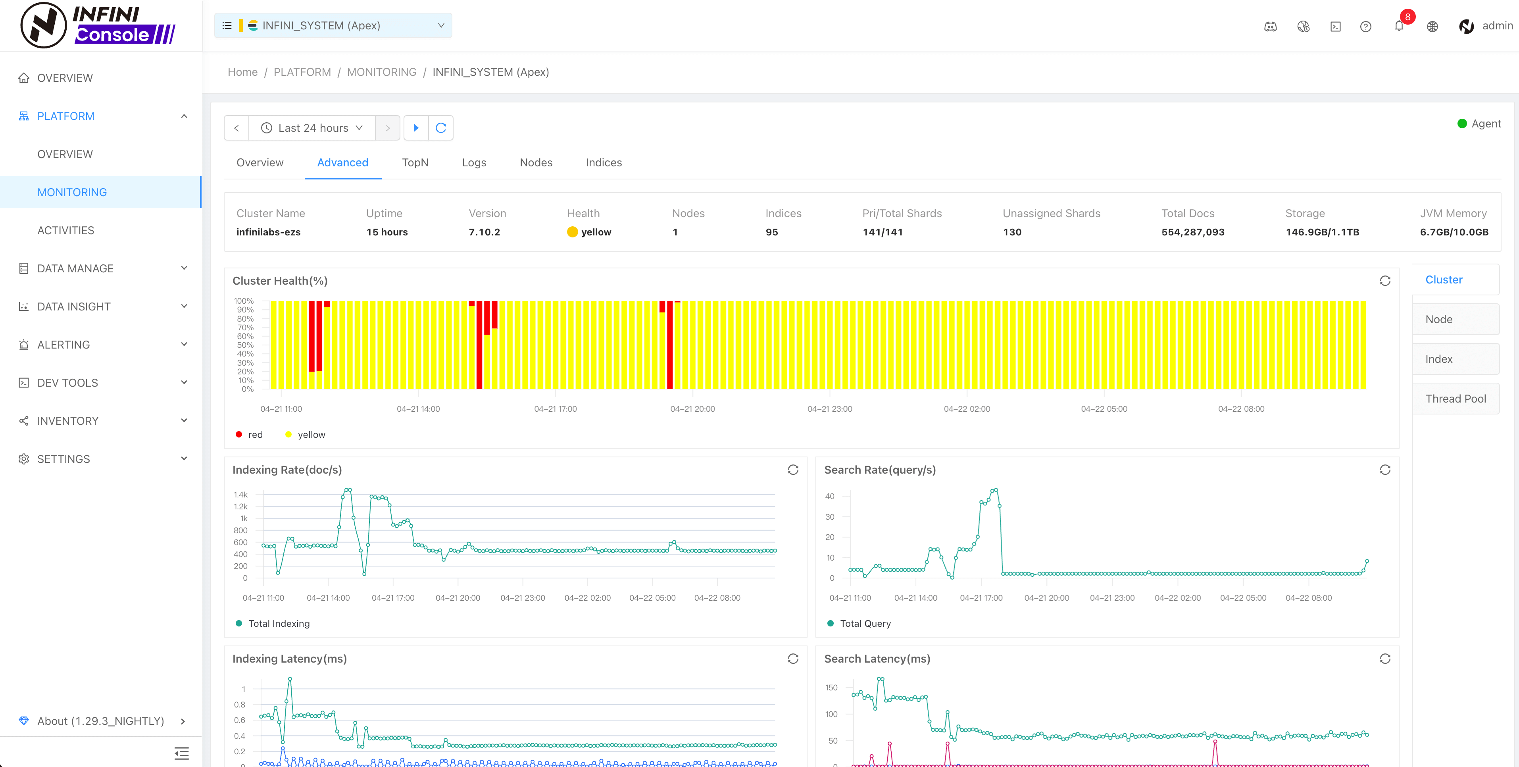This screenshot has width=1519, height=767.
Task: Click the help question mark icon
Action: tap(1366, 27)
